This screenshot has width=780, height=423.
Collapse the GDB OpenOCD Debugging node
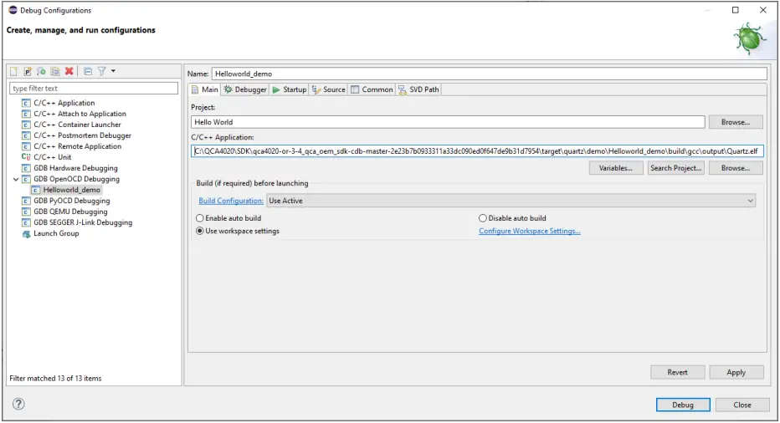(x=16, y=179)
